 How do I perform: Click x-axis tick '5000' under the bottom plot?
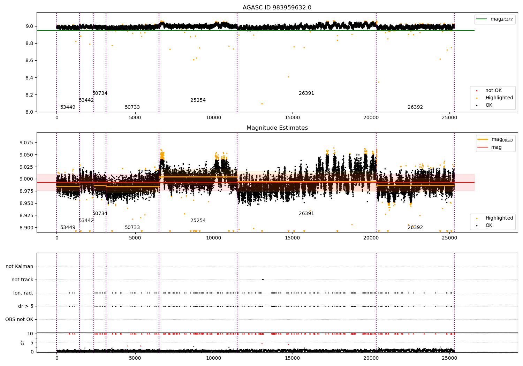click(x=135, y=358)
